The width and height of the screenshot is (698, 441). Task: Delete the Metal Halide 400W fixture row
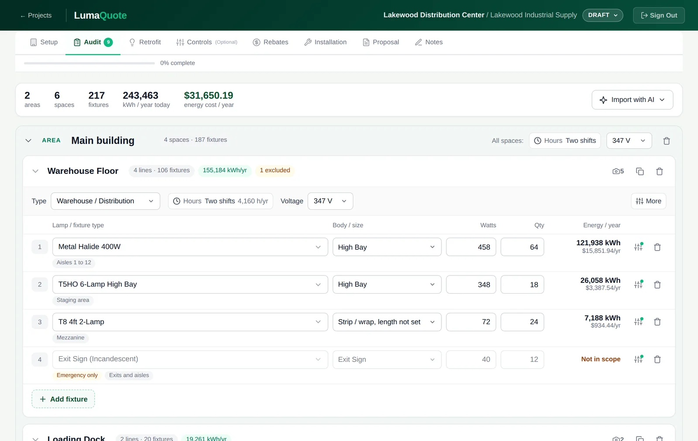657,247
